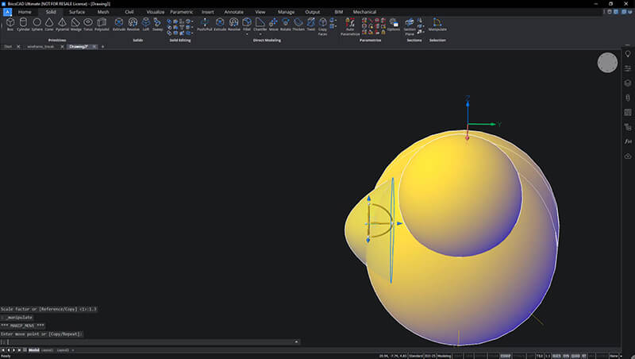Select the Pyramid primitive tool

click(62, 24)
